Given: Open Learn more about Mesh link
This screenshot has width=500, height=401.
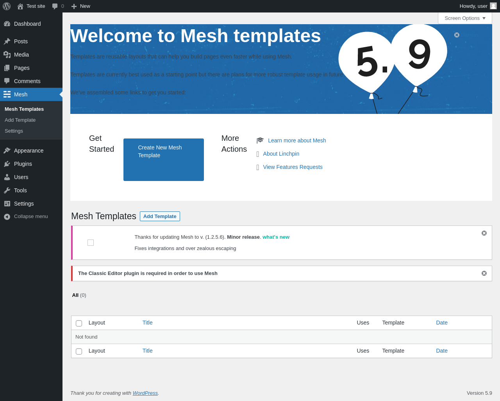Looking at the screenshot, I should pyautogui.click(x=297, y=140).
